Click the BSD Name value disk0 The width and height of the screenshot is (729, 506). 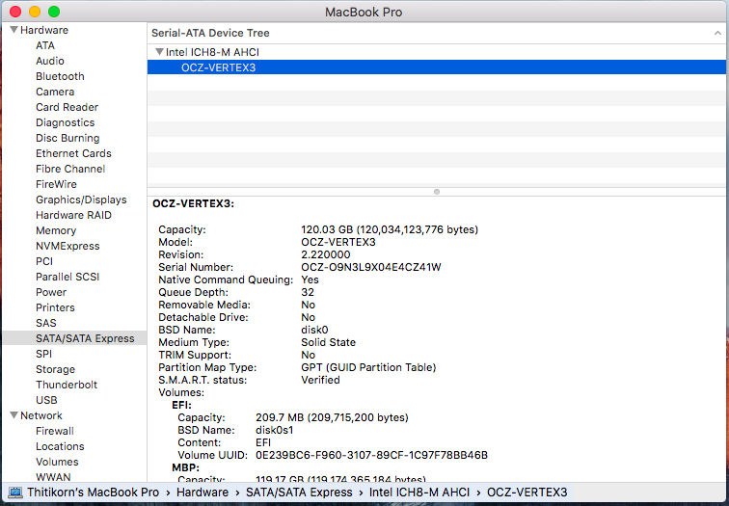click(x=314, y=330)
